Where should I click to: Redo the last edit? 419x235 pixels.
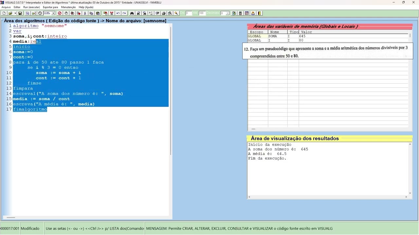124,13
